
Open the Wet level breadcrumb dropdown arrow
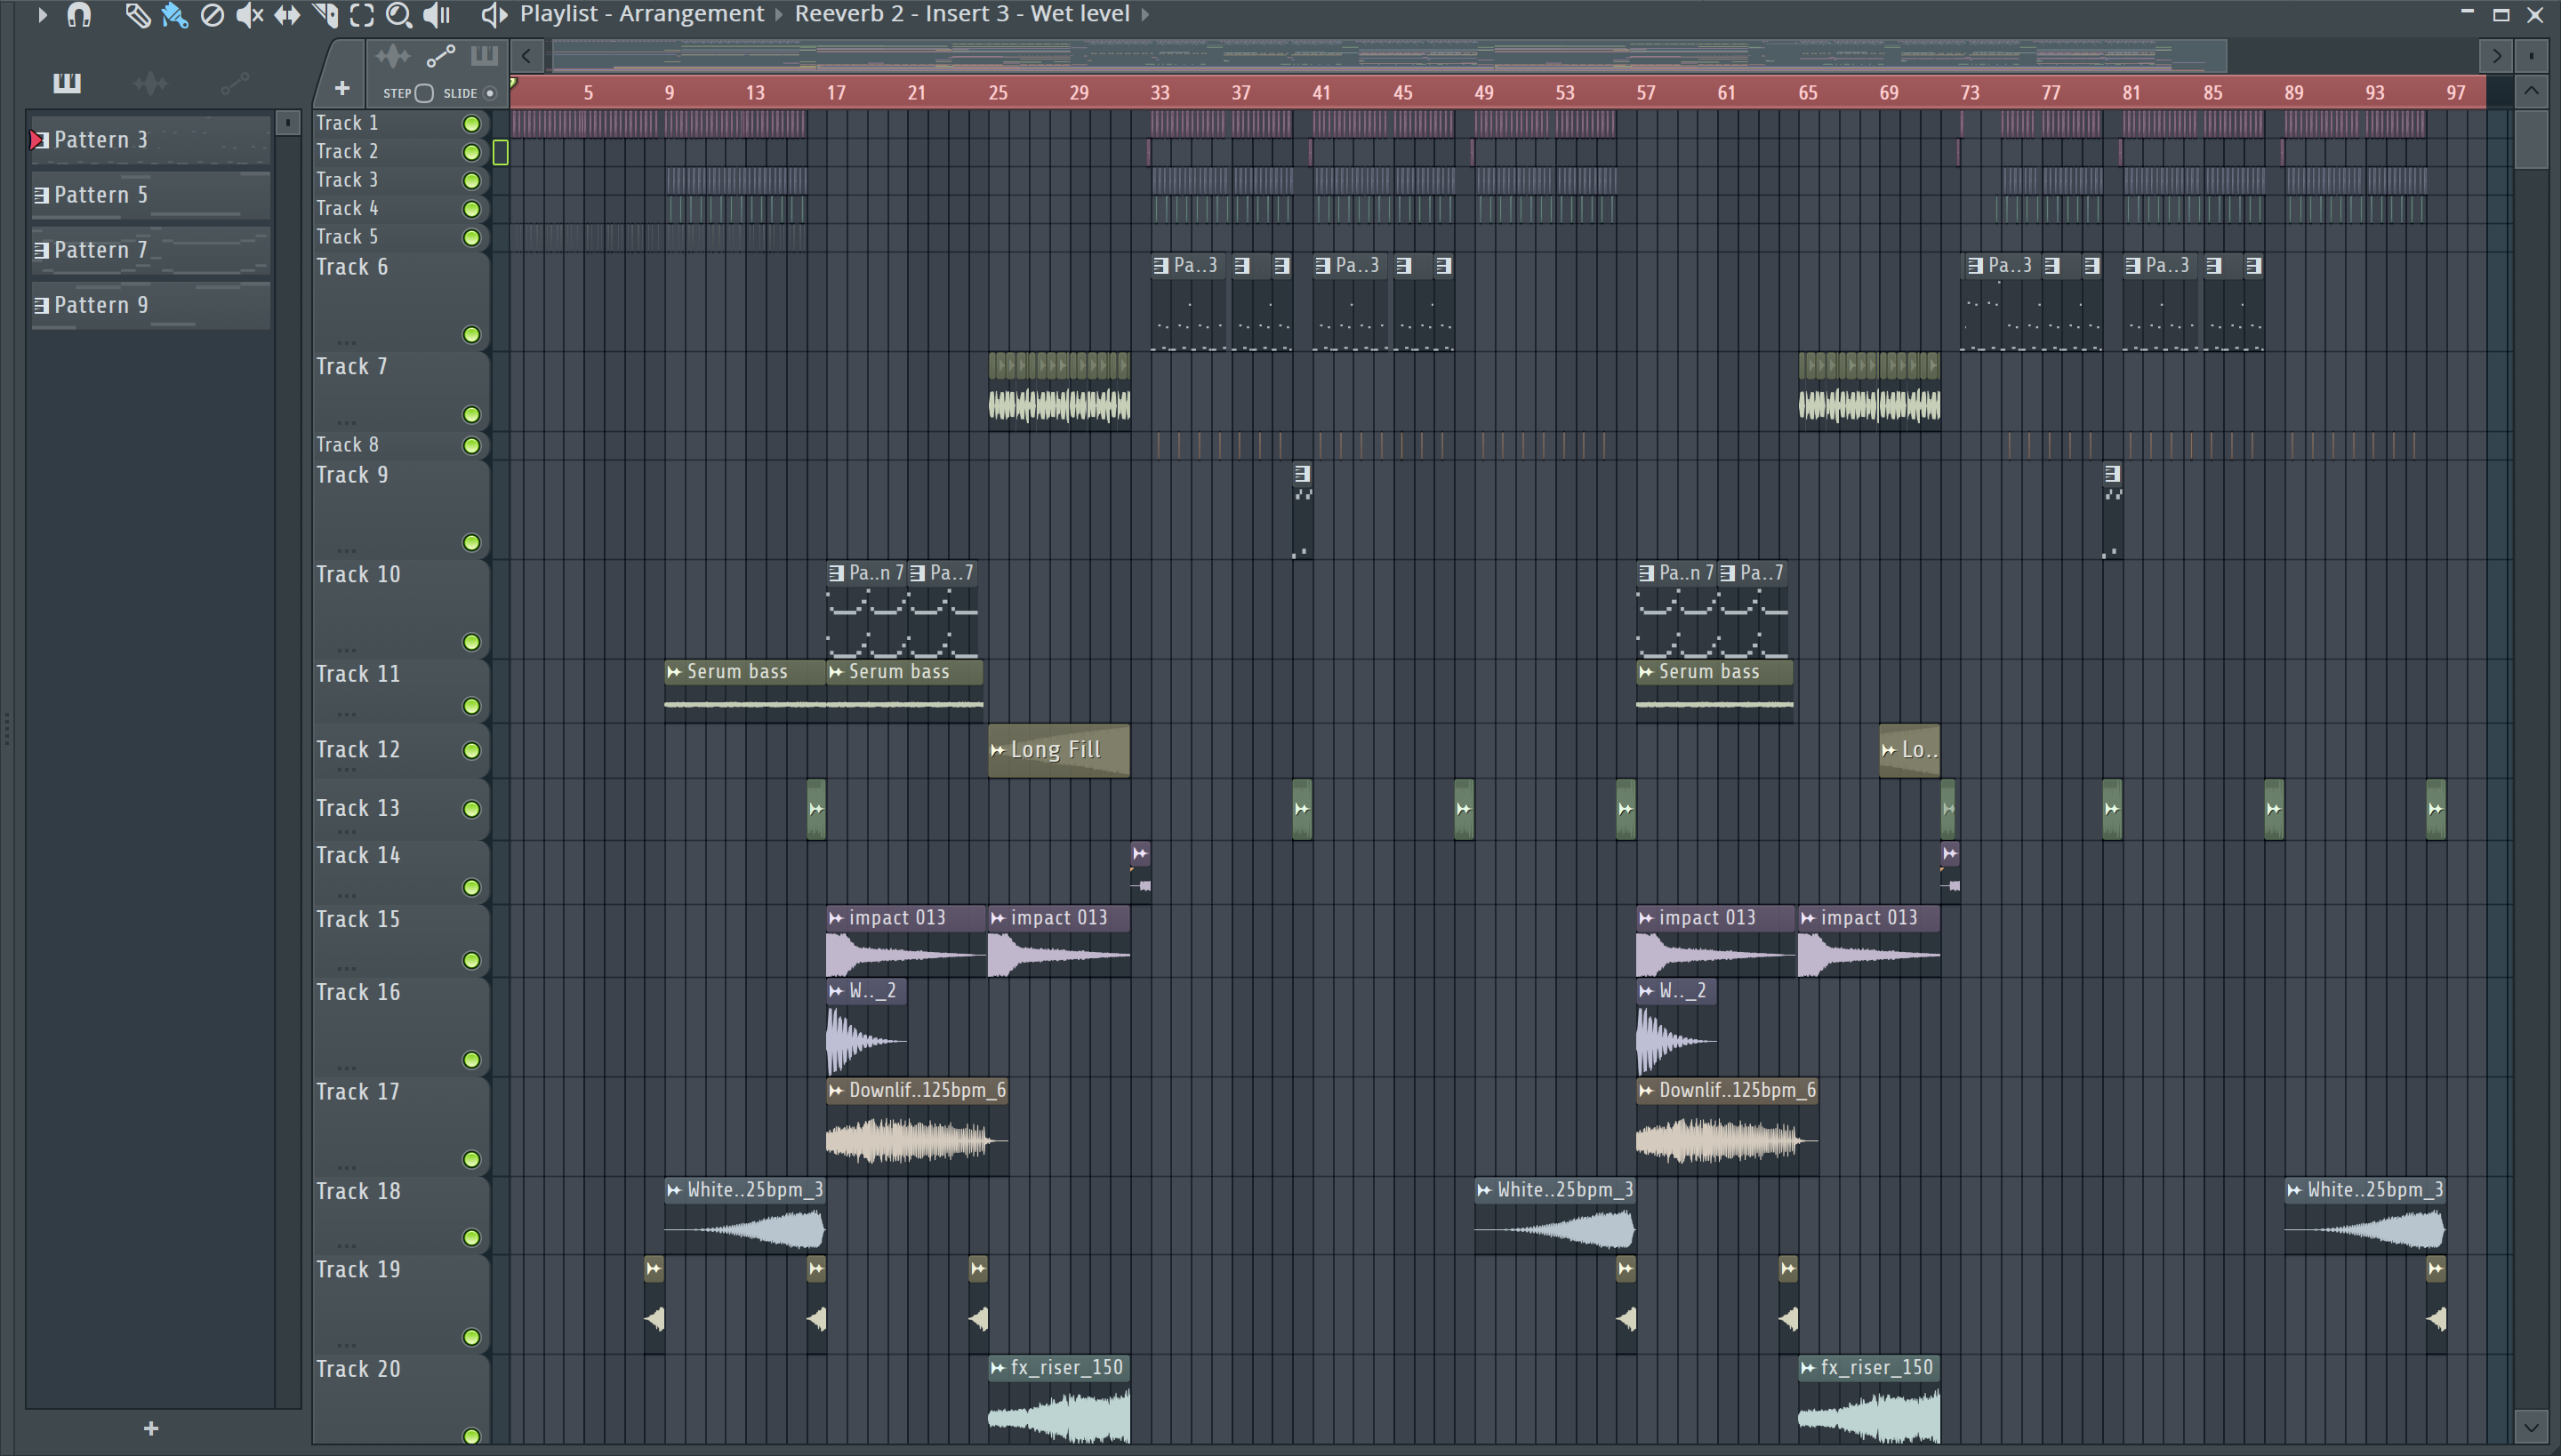tap(1145, 14)
